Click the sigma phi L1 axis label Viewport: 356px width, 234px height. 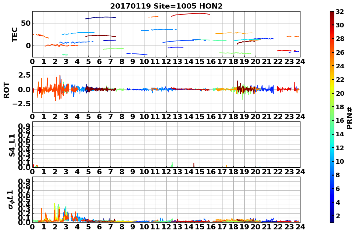11,200
